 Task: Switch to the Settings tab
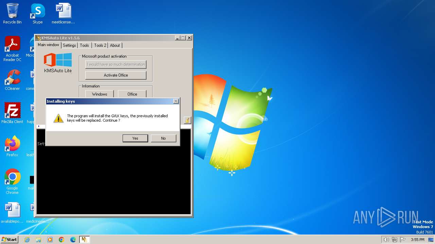[x=69, y=45]
